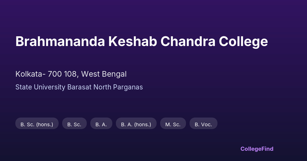
Task: Click the State University text
Action: tap(40, 87)
